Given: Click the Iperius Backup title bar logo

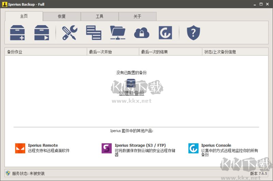Looking at the screenshot, I should (5, 4).
